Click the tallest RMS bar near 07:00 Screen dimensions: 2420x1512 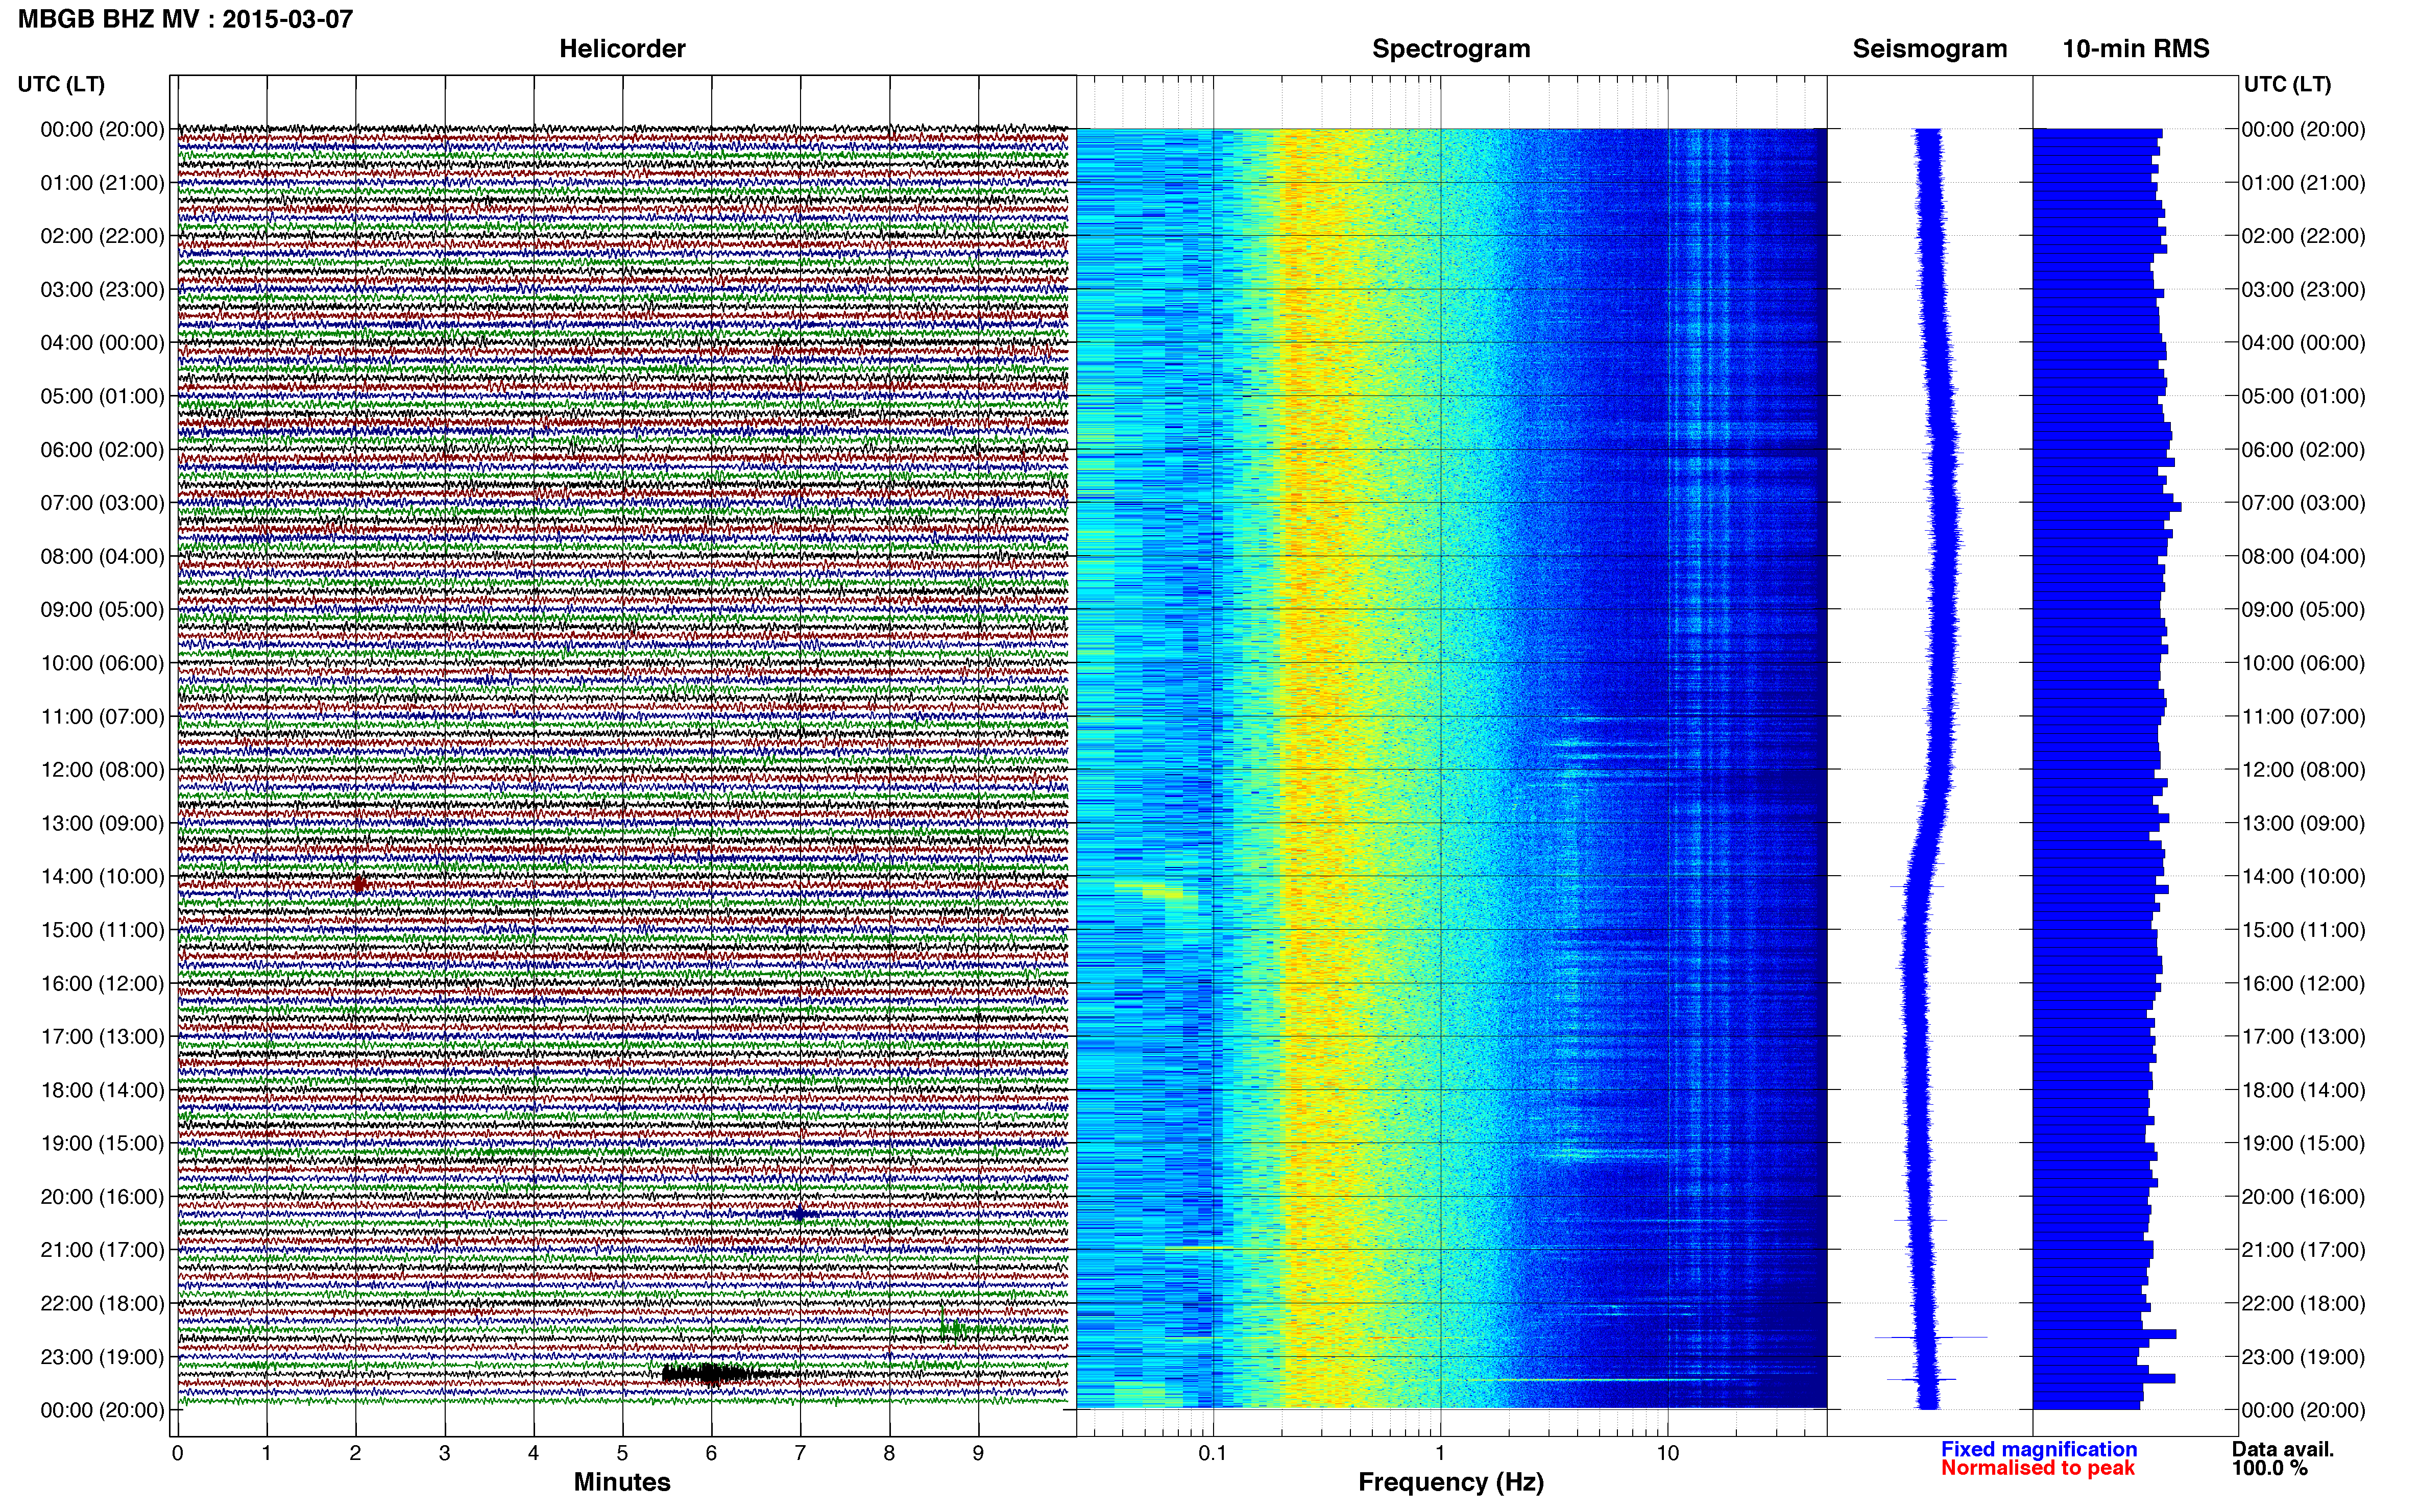(x=2107, y=507)
